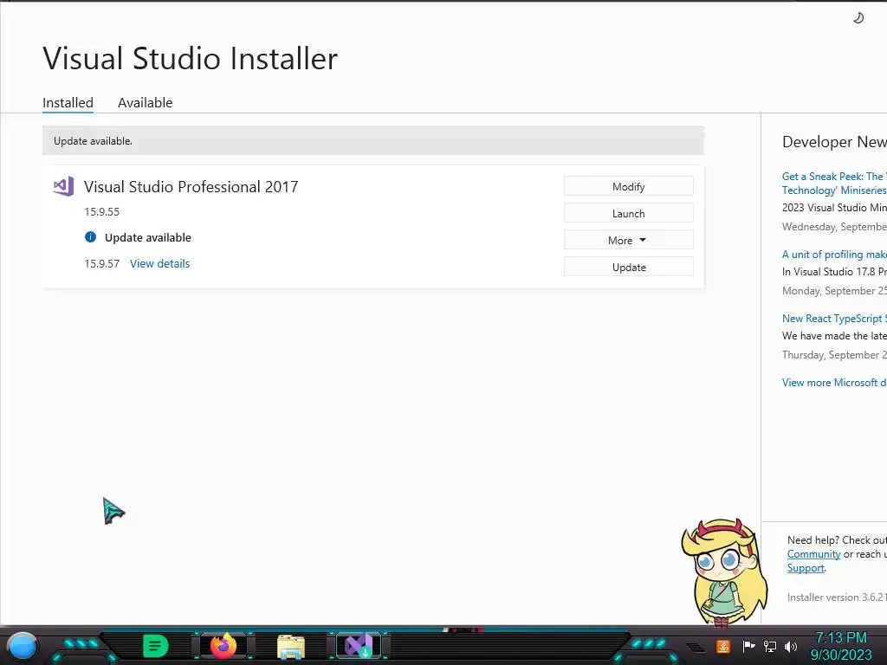Expand the More dropdown button
Image resolution: width=887 pixels, height=665 pixels.
(x=629, y=240)
